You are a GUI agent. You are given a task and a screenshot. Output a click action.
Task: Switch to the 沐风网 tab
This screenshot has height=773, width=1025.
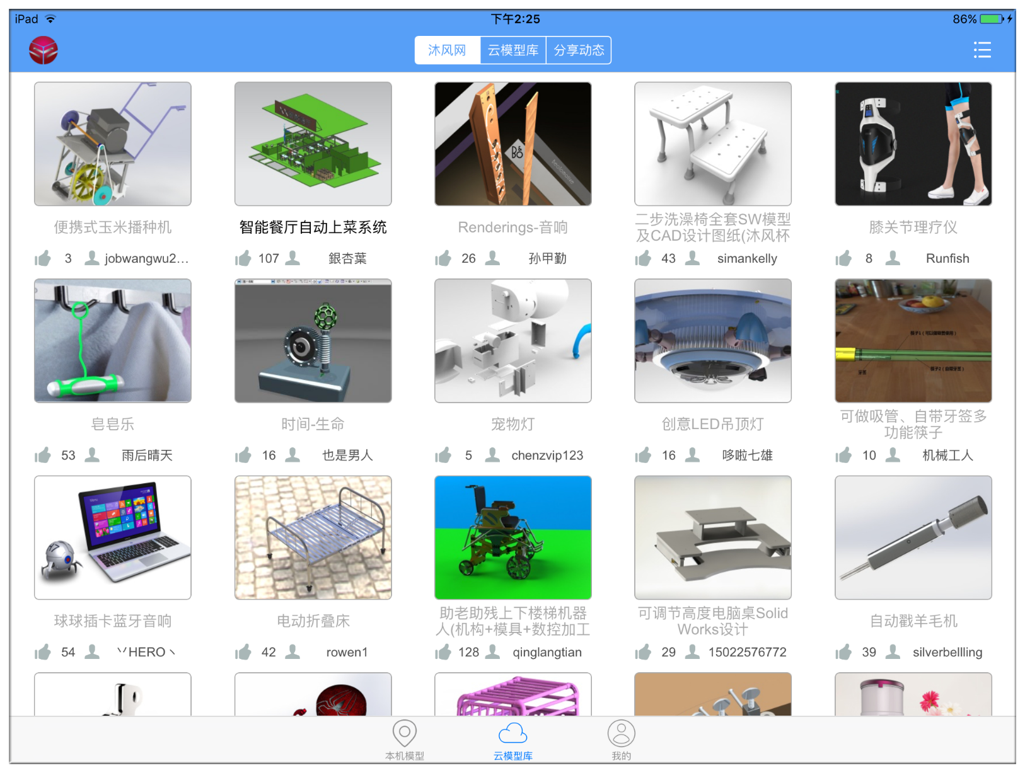pyautogui.click(x=447, y=50)
